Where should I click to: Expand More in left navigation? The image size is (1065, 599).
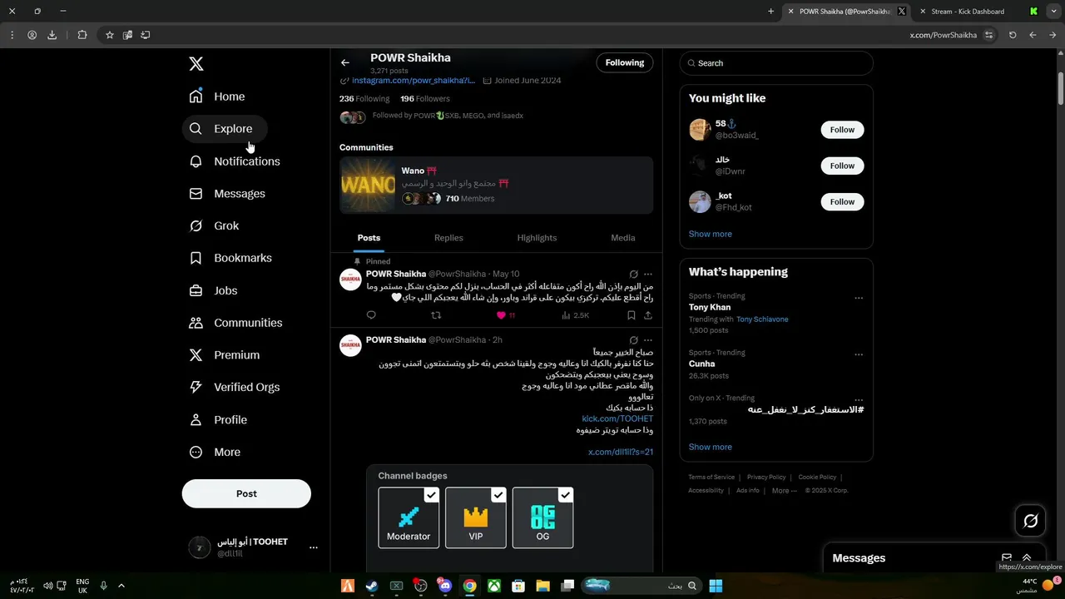(215, 452)
